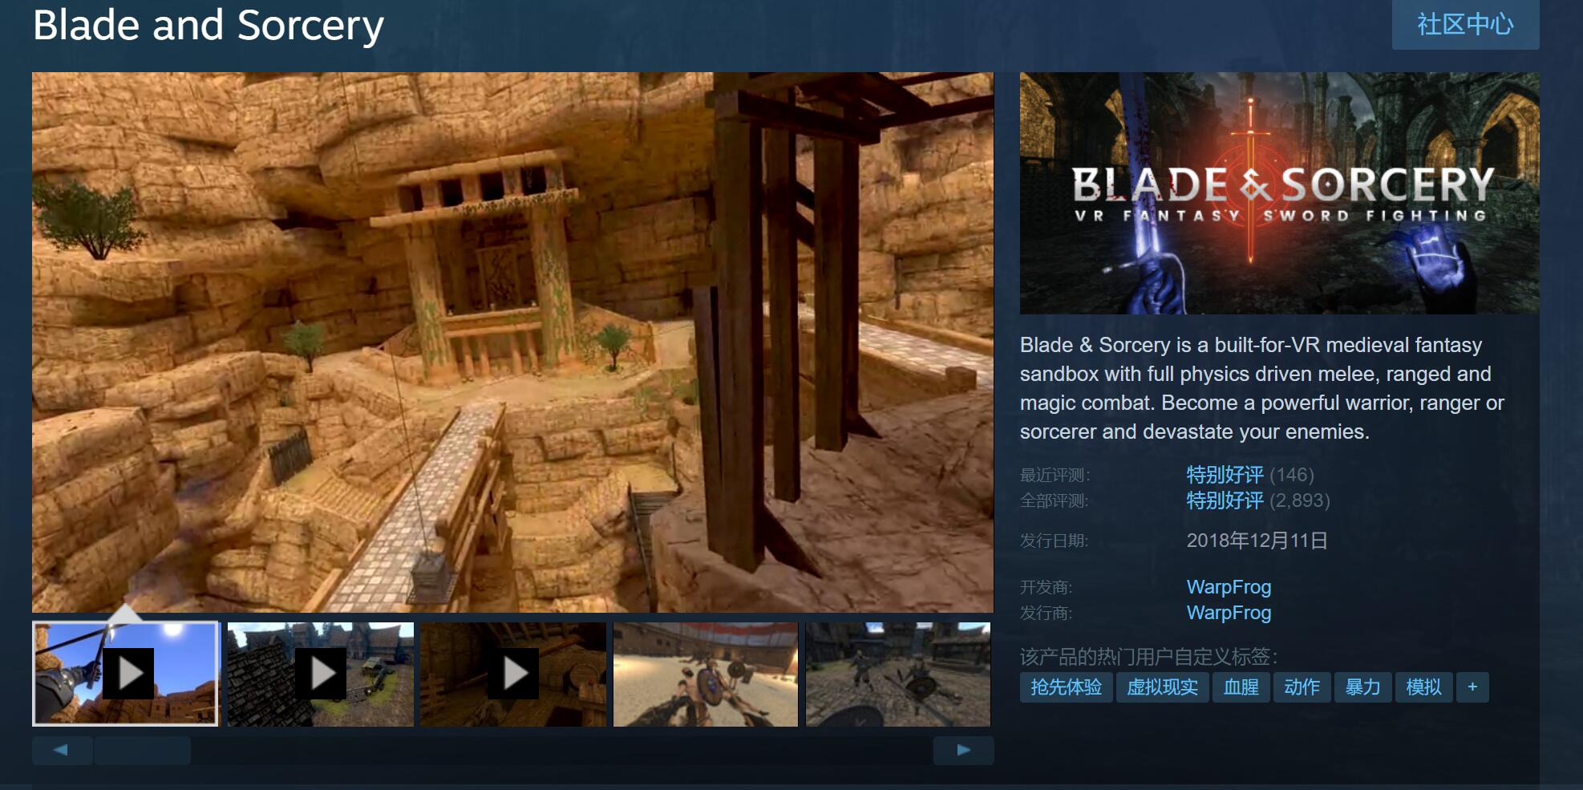This screenshot has height=790, width=1583.
Task: Click the 开发商 label
Action: point(1046,587)
